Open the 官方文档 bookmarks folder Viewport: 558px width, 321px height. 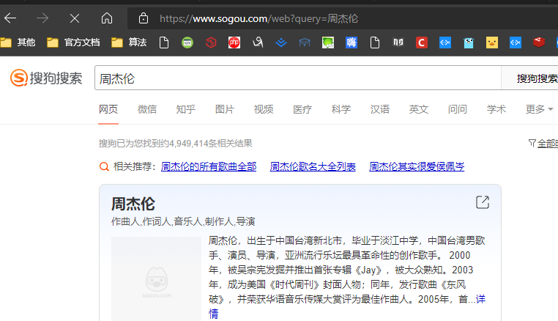[73, 43]
